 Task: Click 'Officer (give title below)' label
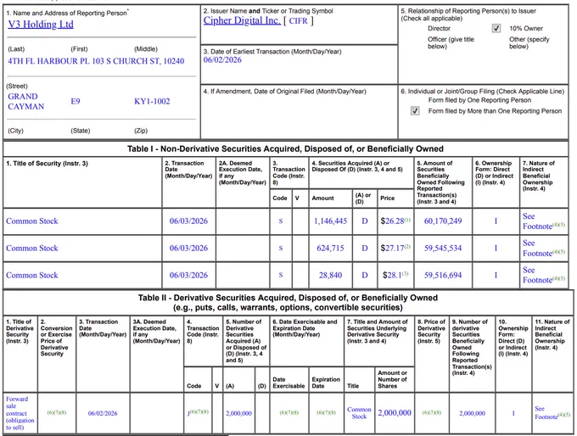[451, 42]
